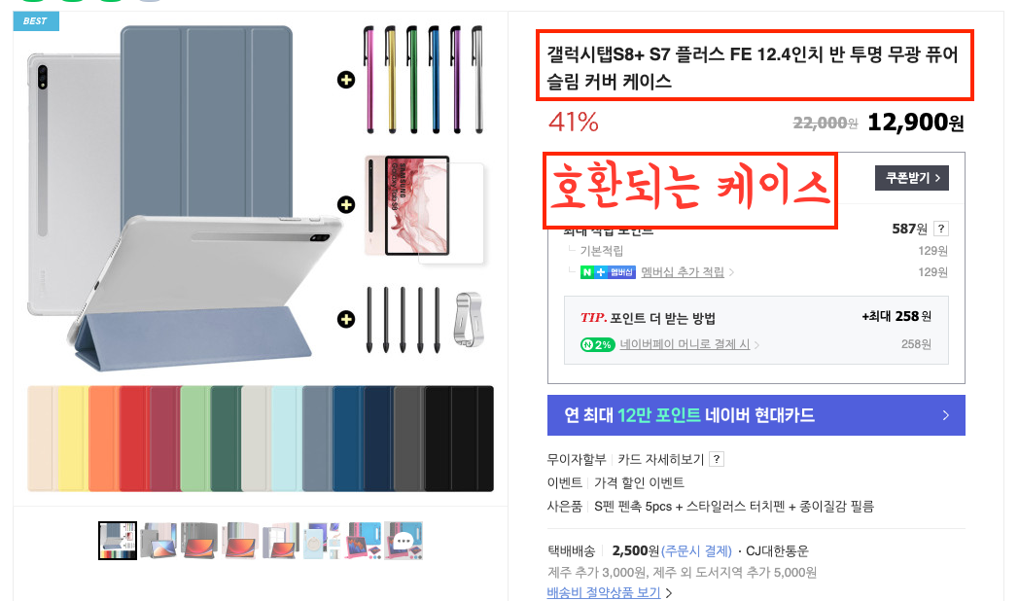Click the plus icon beside the screen film
1019x601 pixels.
[x=346, y=204]
